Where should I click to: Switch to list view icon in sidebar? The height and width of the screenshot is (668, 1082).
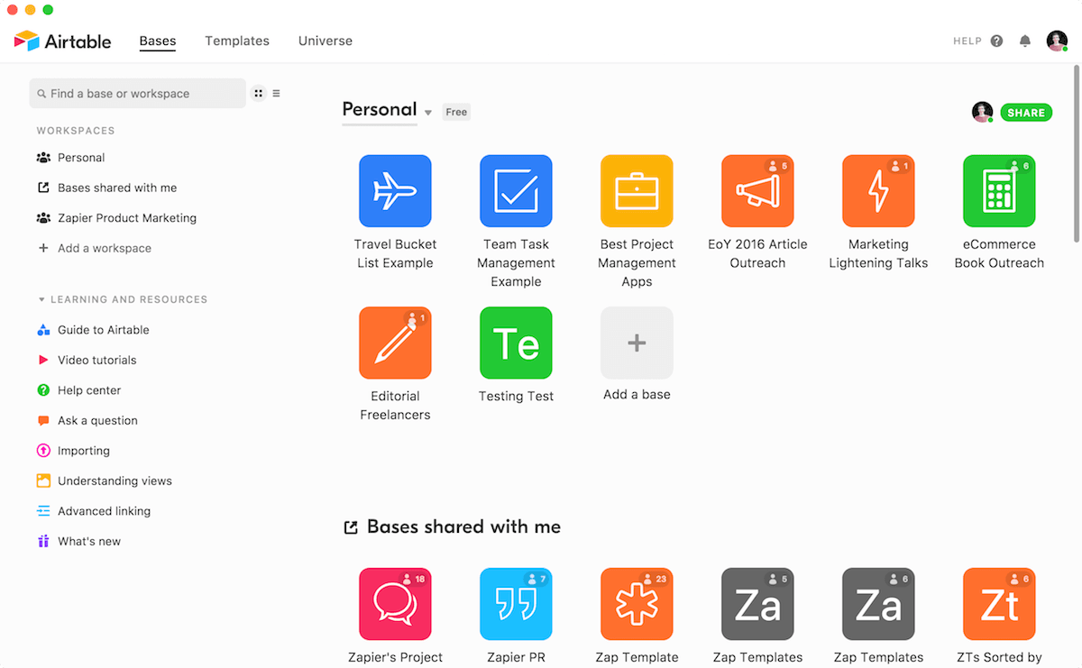(276, 93)
